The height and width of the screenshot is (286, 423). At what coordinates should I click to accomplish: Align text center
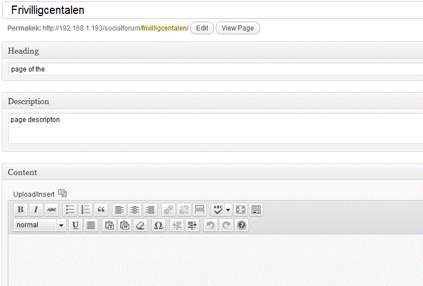135,210
